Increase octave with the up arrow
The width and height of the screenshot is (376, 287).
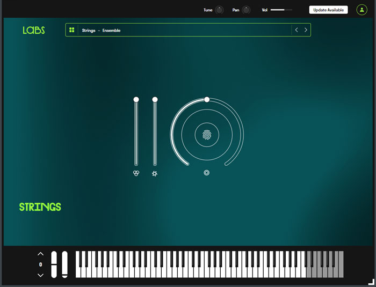pyautogui.click(x=40, y=254)
